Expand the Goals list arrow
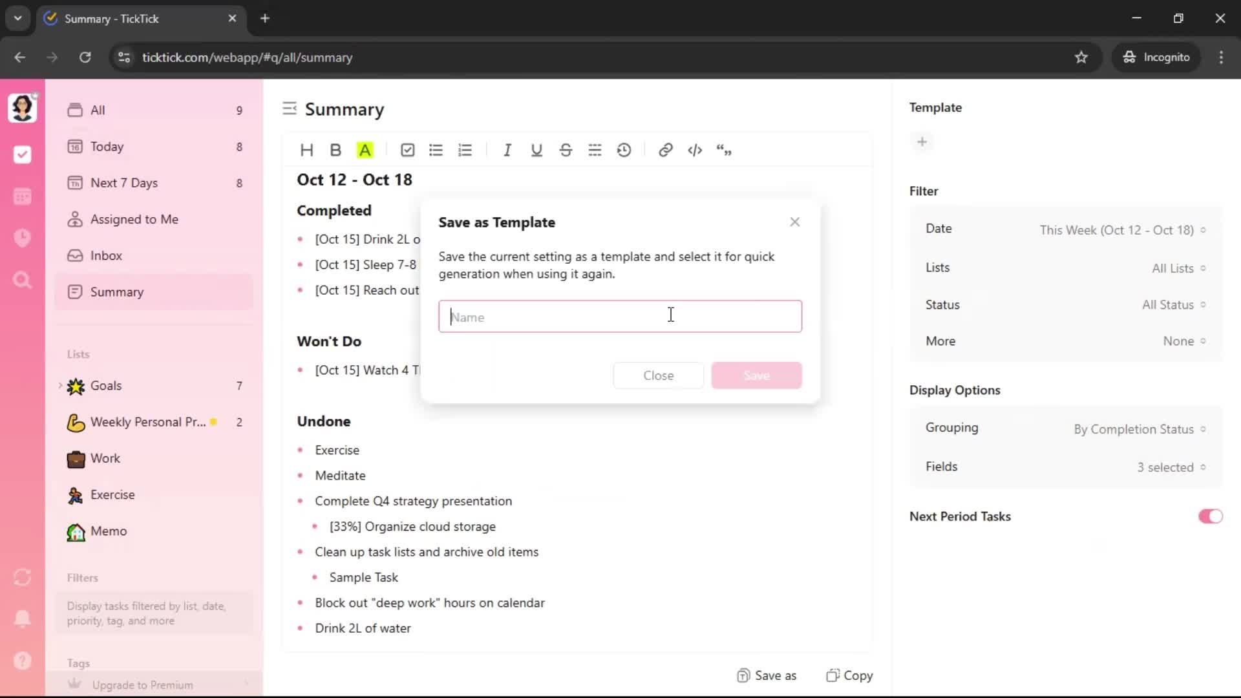The width and height of the screenshot is (1241, 698). 60,386
